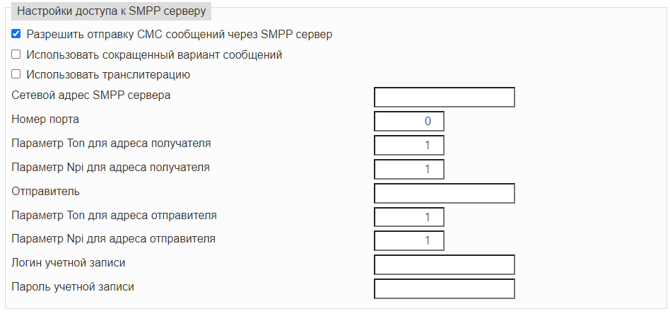Viewport: 670px width, 316px height.
Task: Click the Ton для адреса отправителя input
Action: [x=409, y=217]
